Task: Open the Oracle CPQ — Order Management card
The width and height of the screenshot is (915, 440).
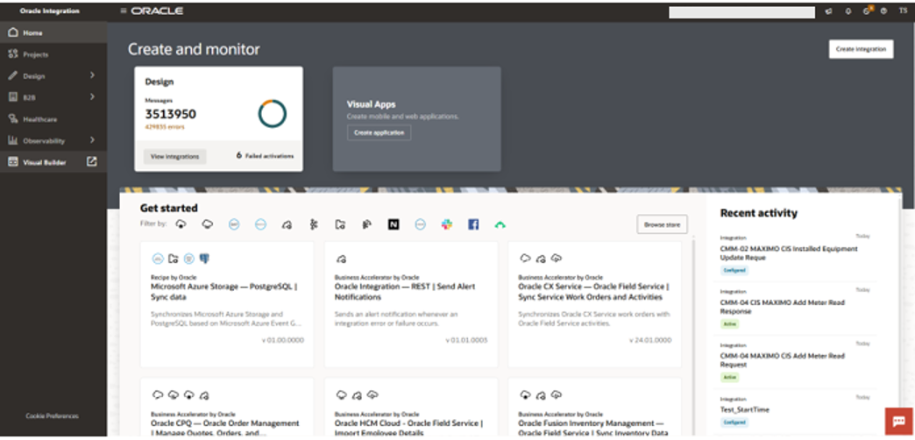Action: pyautogui.click(x=227, y=408)
